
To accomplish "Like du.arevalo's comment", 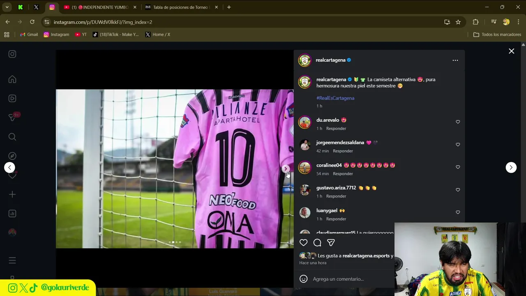I will tap(458, 122).
